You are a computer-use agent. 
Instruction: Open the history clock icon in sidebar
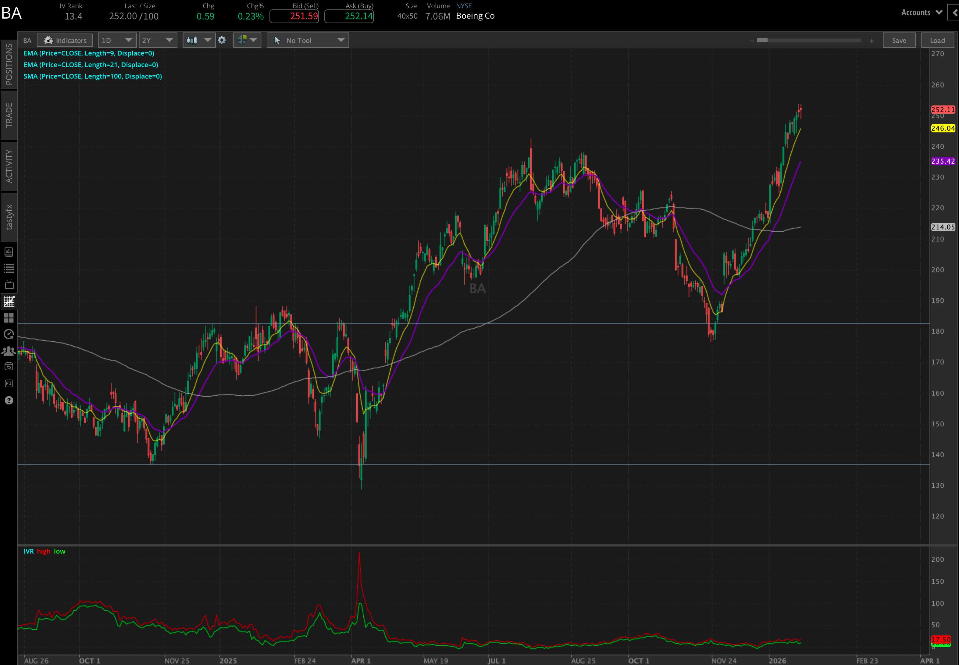pyautogui.click(x=9, y=334)
